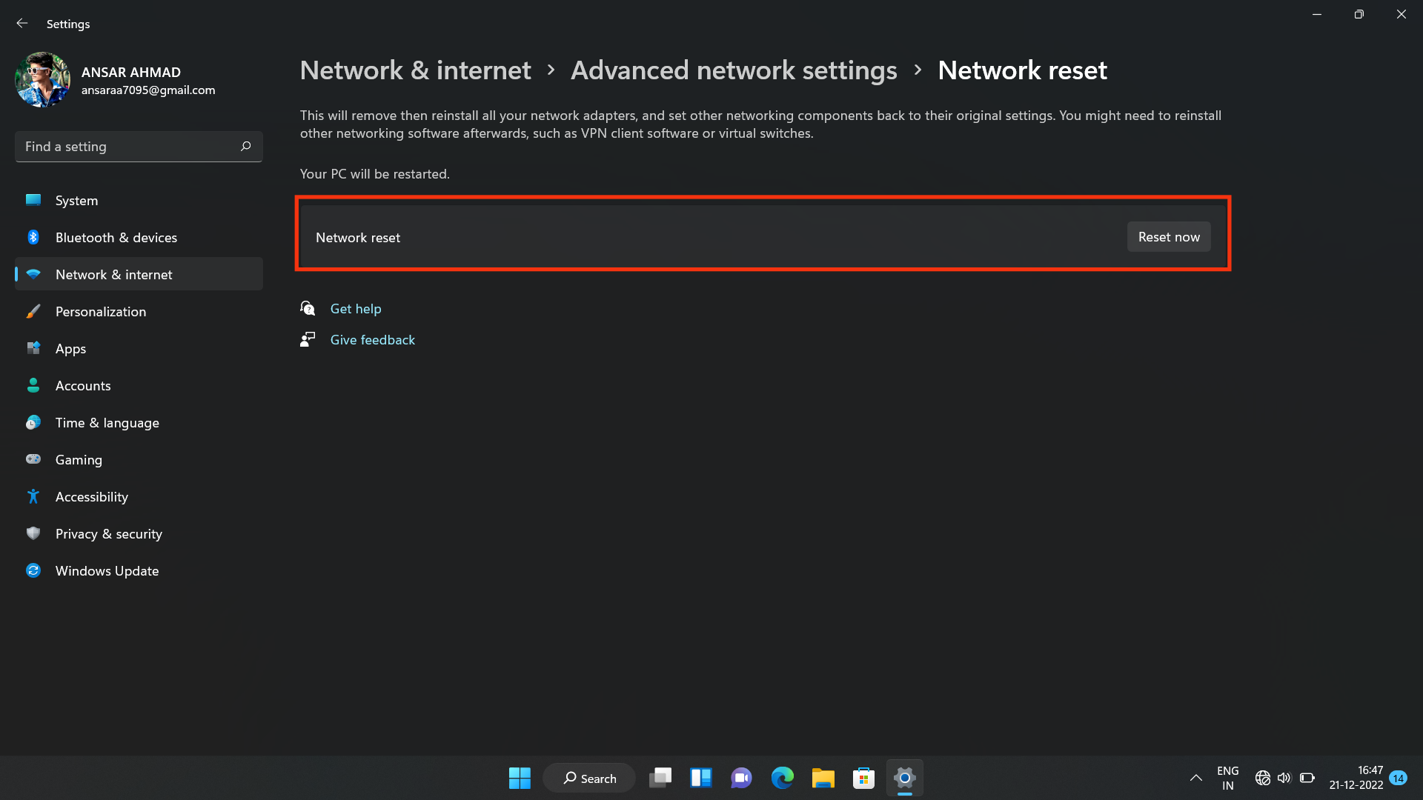Open the Get help link
This screenshot has width=1423, height=800.
pyautogui.click(x=356, y=308)
